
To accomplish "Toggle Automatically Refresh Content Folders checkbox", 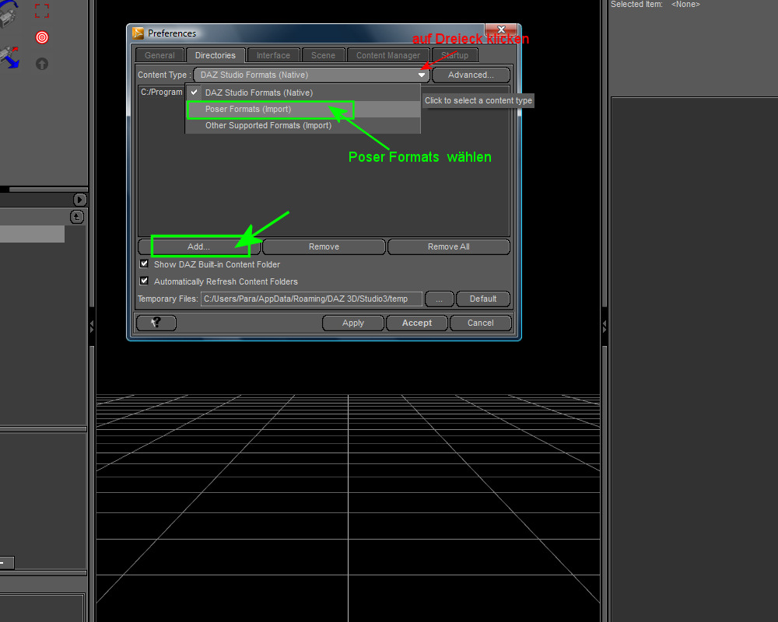I will pyautogui.click(x=144, y=281).
